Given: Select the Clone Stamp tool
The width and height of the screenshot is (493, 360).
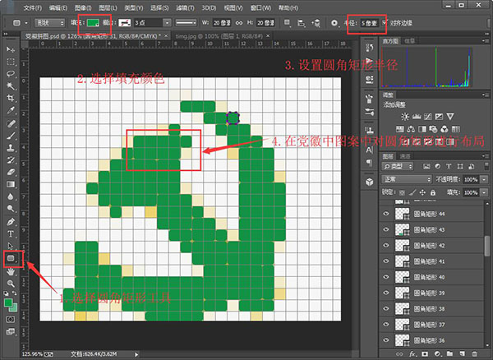Looking at the screenshot, I should (x=11, y=148).
